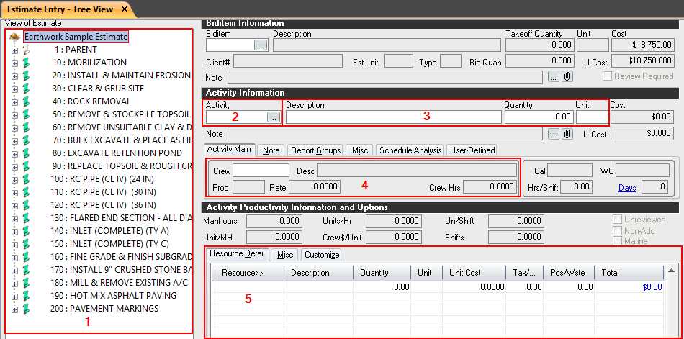684x339 pixels.
Task: Click the paperclip icon beside Activity Note
Action: click(x=567, y=133)
